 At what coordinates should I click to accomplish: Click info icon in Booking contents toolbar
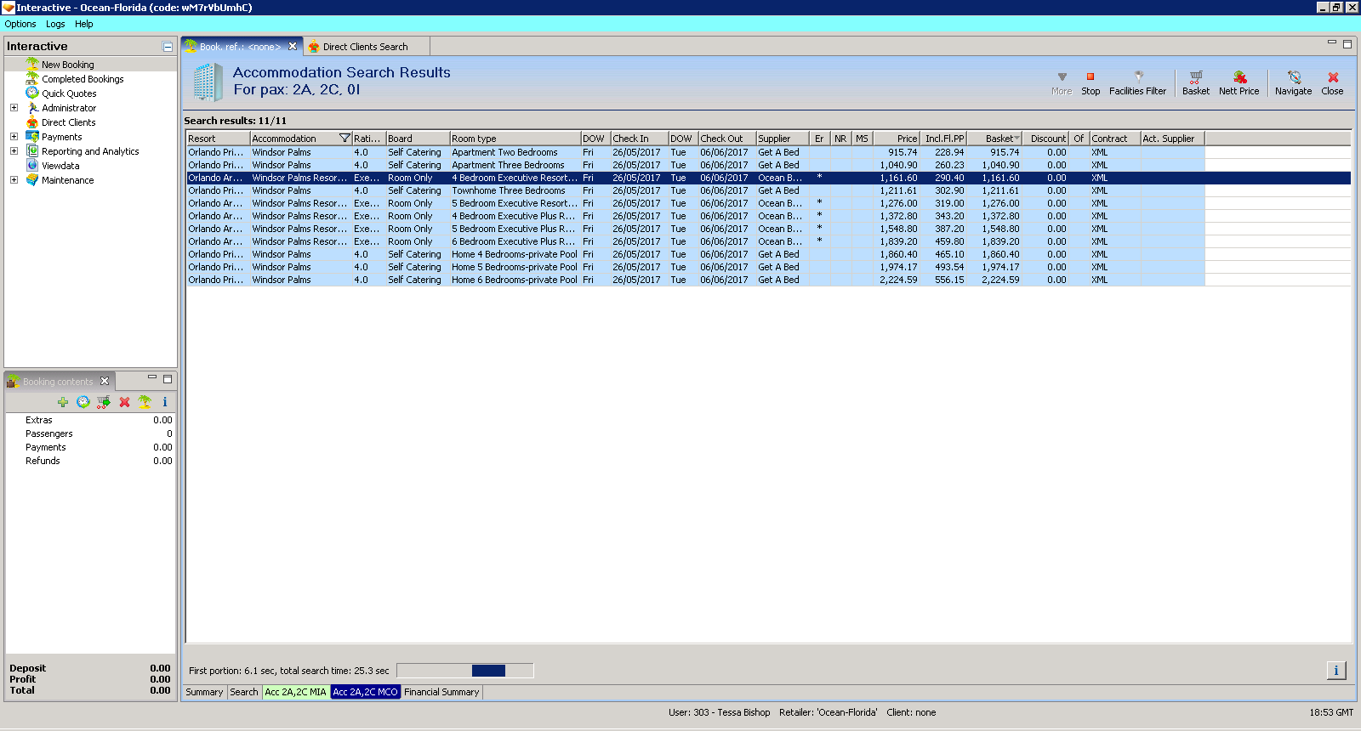click(x=165, y=402)
